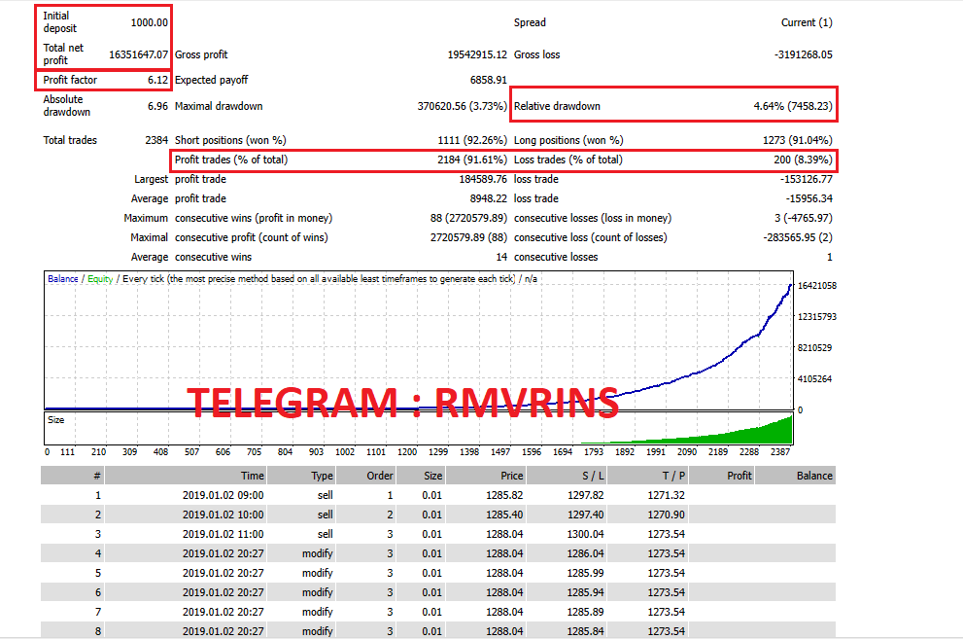
Task: Click Profit trades value 2184 (91.61%)
Action: click(x=472, y=160)
